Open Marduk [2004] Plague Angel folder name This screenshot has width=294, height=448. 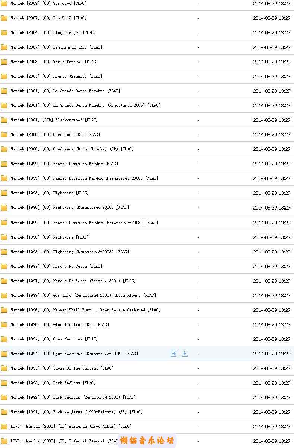[x=53, y=32]
